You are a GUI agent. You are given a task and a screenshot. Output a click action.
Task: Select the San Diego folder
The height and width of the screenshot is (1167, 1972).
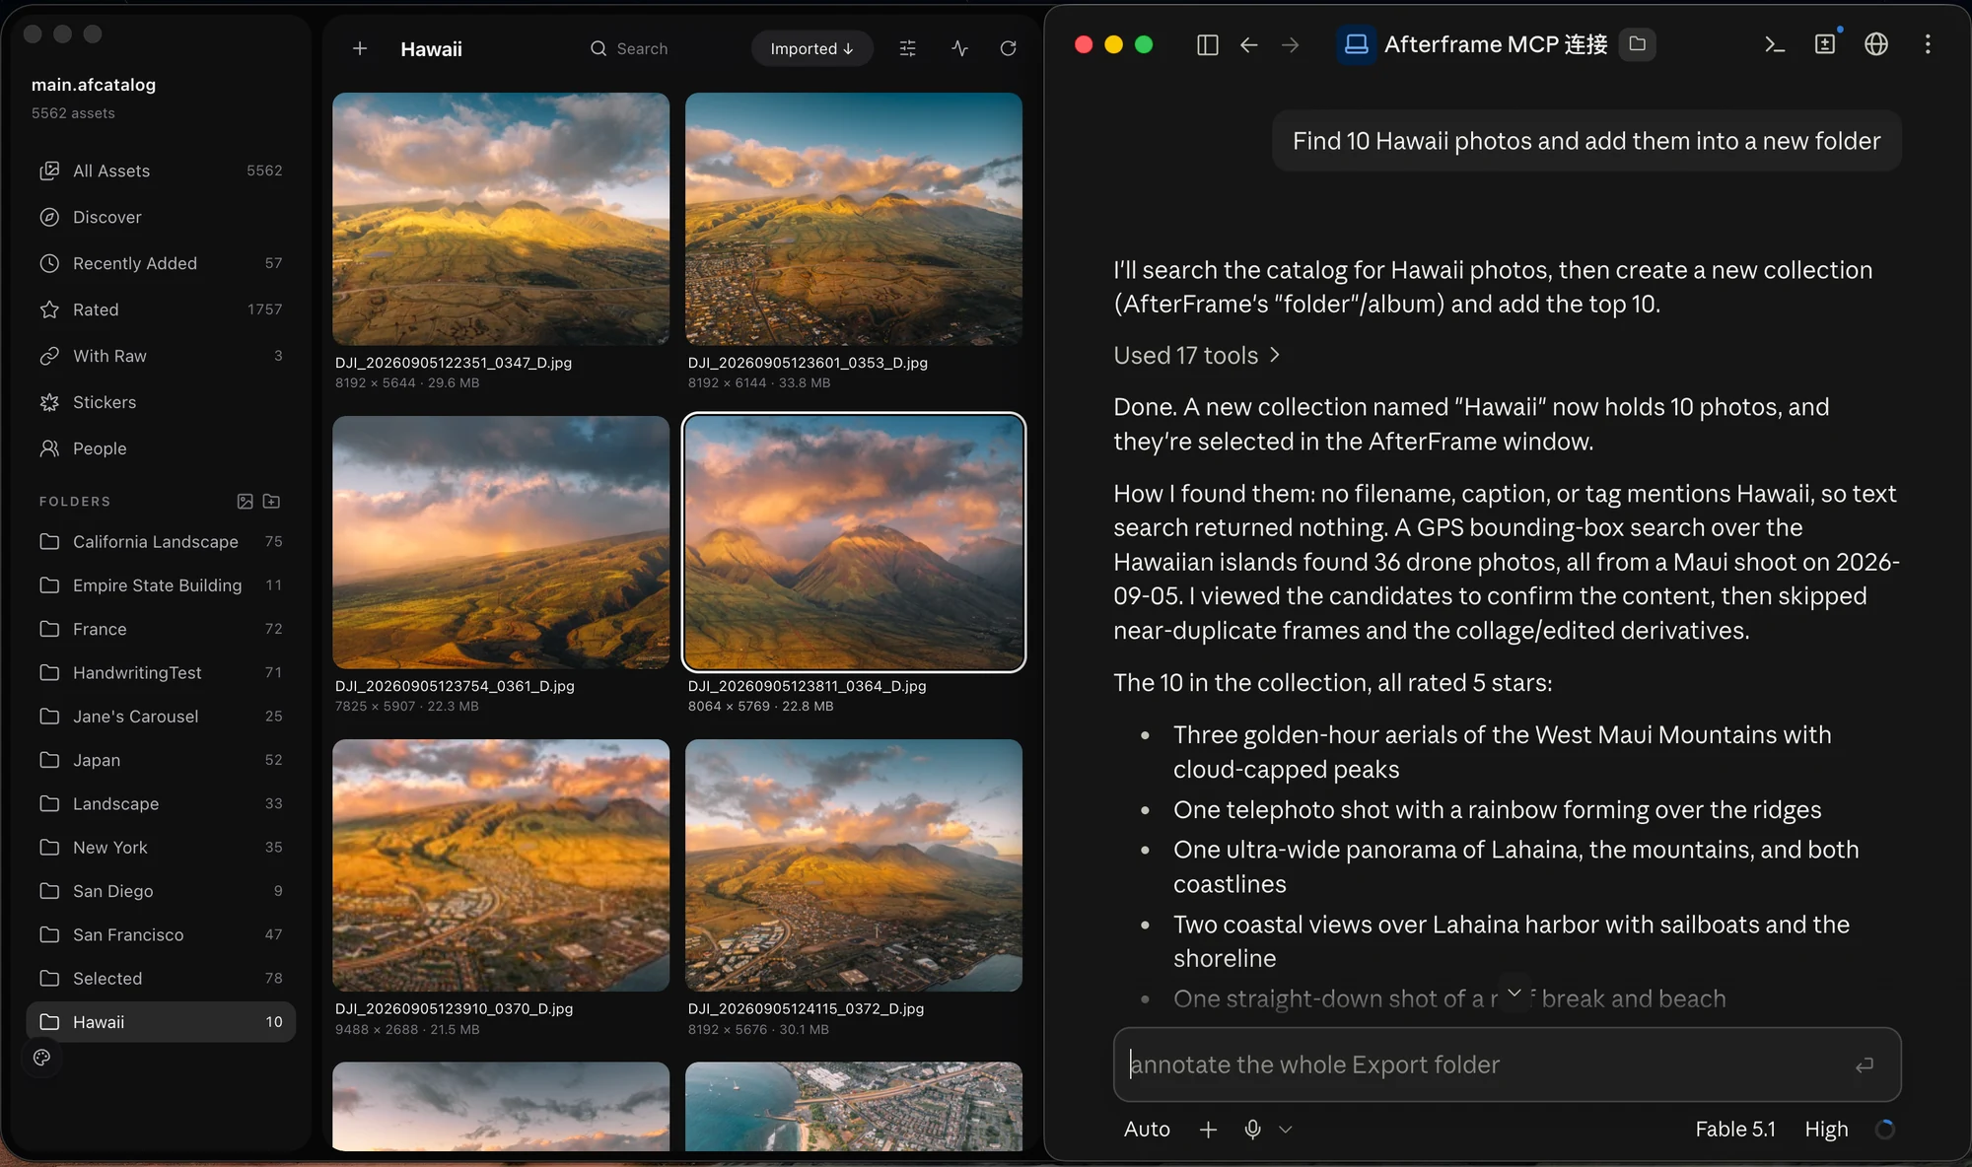point(161,891)
